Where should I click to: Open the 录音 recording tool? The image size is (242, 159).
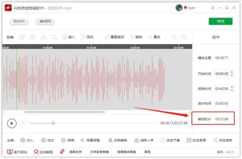point(147,152)
